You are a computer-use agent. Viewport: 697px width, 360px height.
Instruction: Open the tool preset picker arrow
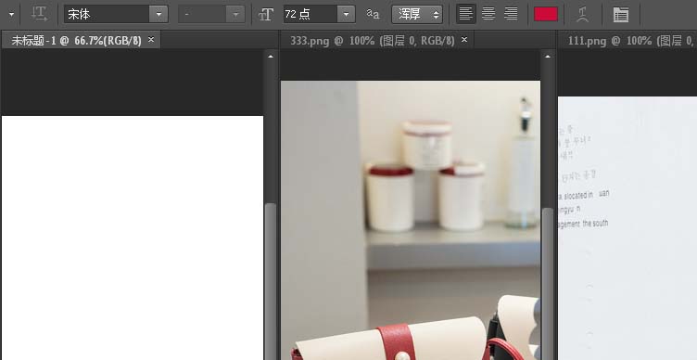click(11, 14)
